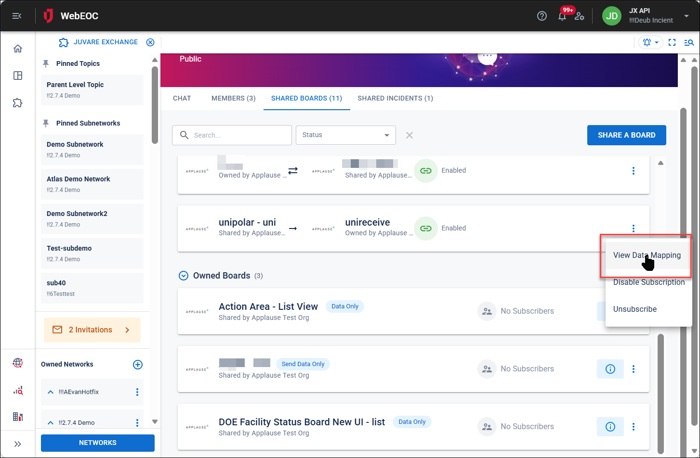
Task: Open the building icon in the left rail
Action: pyautogui.click(x=18, y=417)
